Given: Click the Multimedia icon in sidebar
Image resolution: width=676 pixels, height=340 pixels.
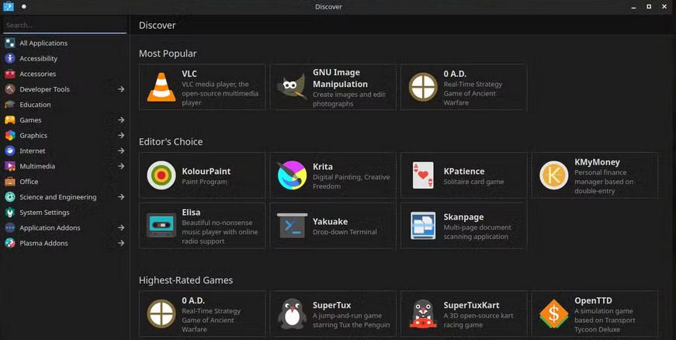Looking at the screenshot, I should [x=10, y=166].
